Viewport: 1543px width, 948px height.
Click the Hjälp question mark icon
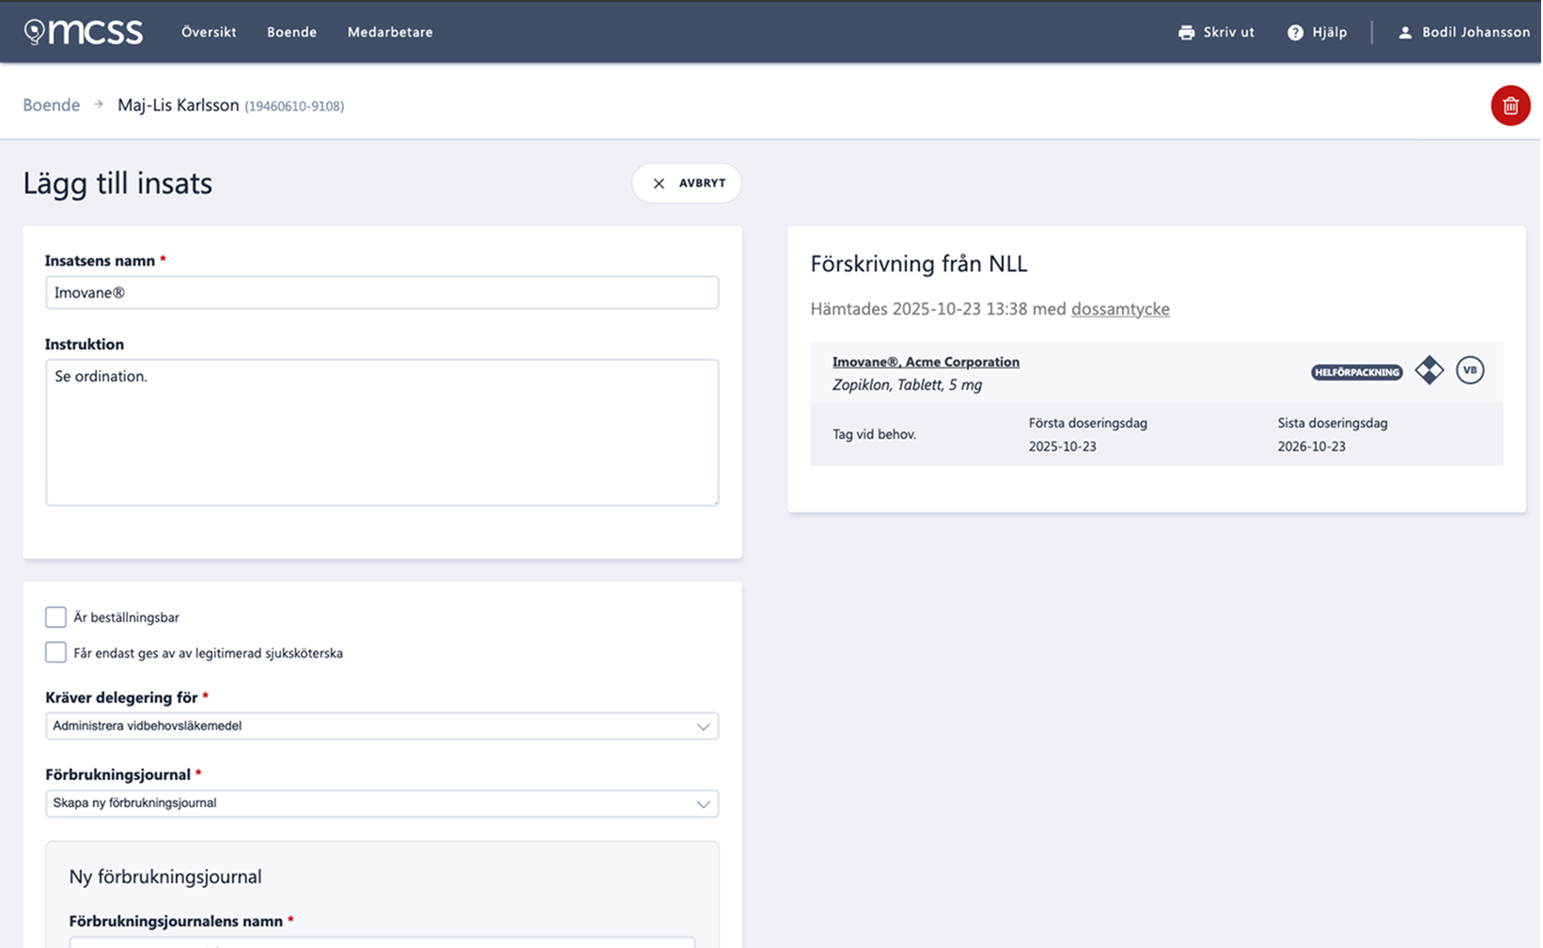(1295, 33)
